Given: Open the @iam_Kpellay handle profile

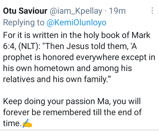Looking at the screenshot, I should (76, 11).
